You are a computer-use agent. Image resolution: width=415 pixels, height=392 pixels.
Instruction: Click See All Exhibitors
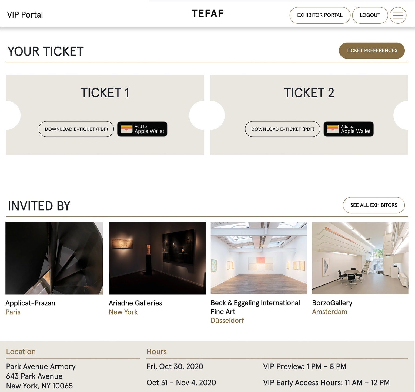pyautogui.click(x=373, y=205)
